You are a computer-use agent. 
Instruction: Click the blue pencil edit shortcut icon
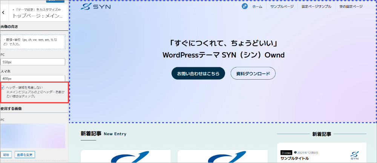coord(245,6)
